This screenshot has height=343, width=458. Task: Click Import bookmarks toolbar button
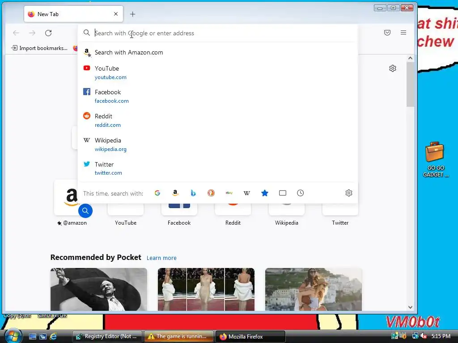click(39, 48)
